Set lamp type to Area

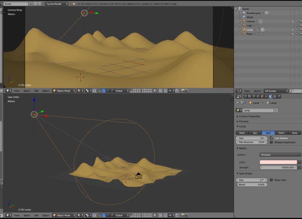(x=294, y=133)
